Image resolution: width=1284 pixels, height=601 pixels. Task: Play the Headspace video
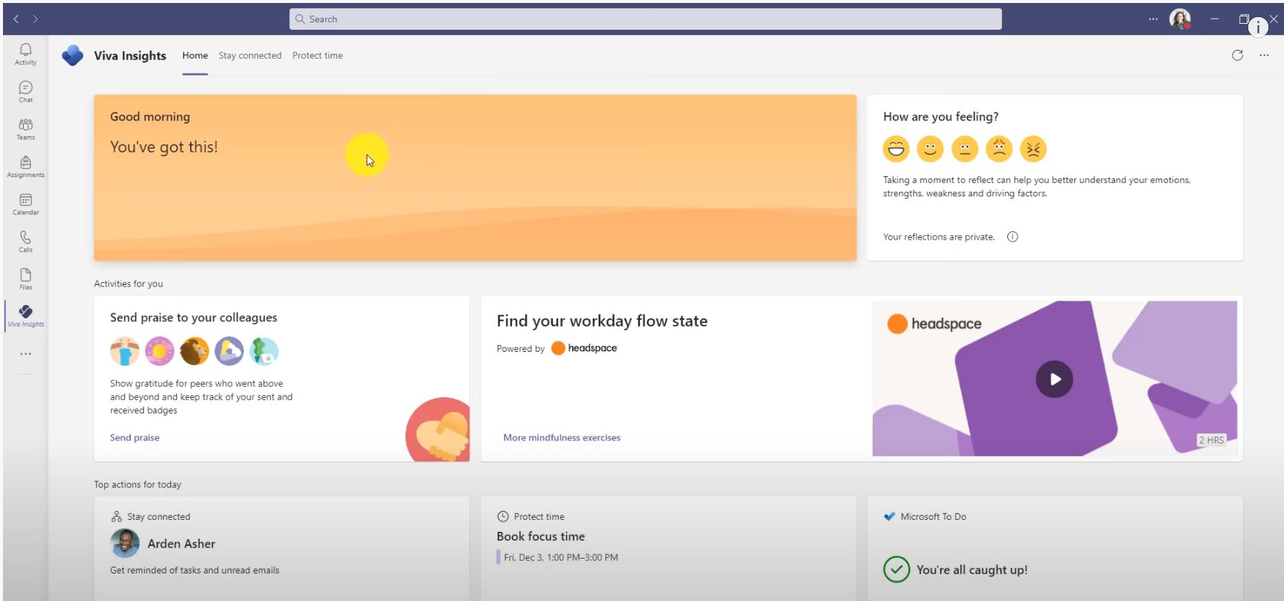click(1054, 379)
